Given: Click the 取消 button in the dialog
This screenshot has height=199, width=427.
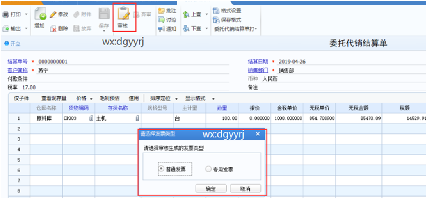Looking at the screenshot, I should pos(246,188).
